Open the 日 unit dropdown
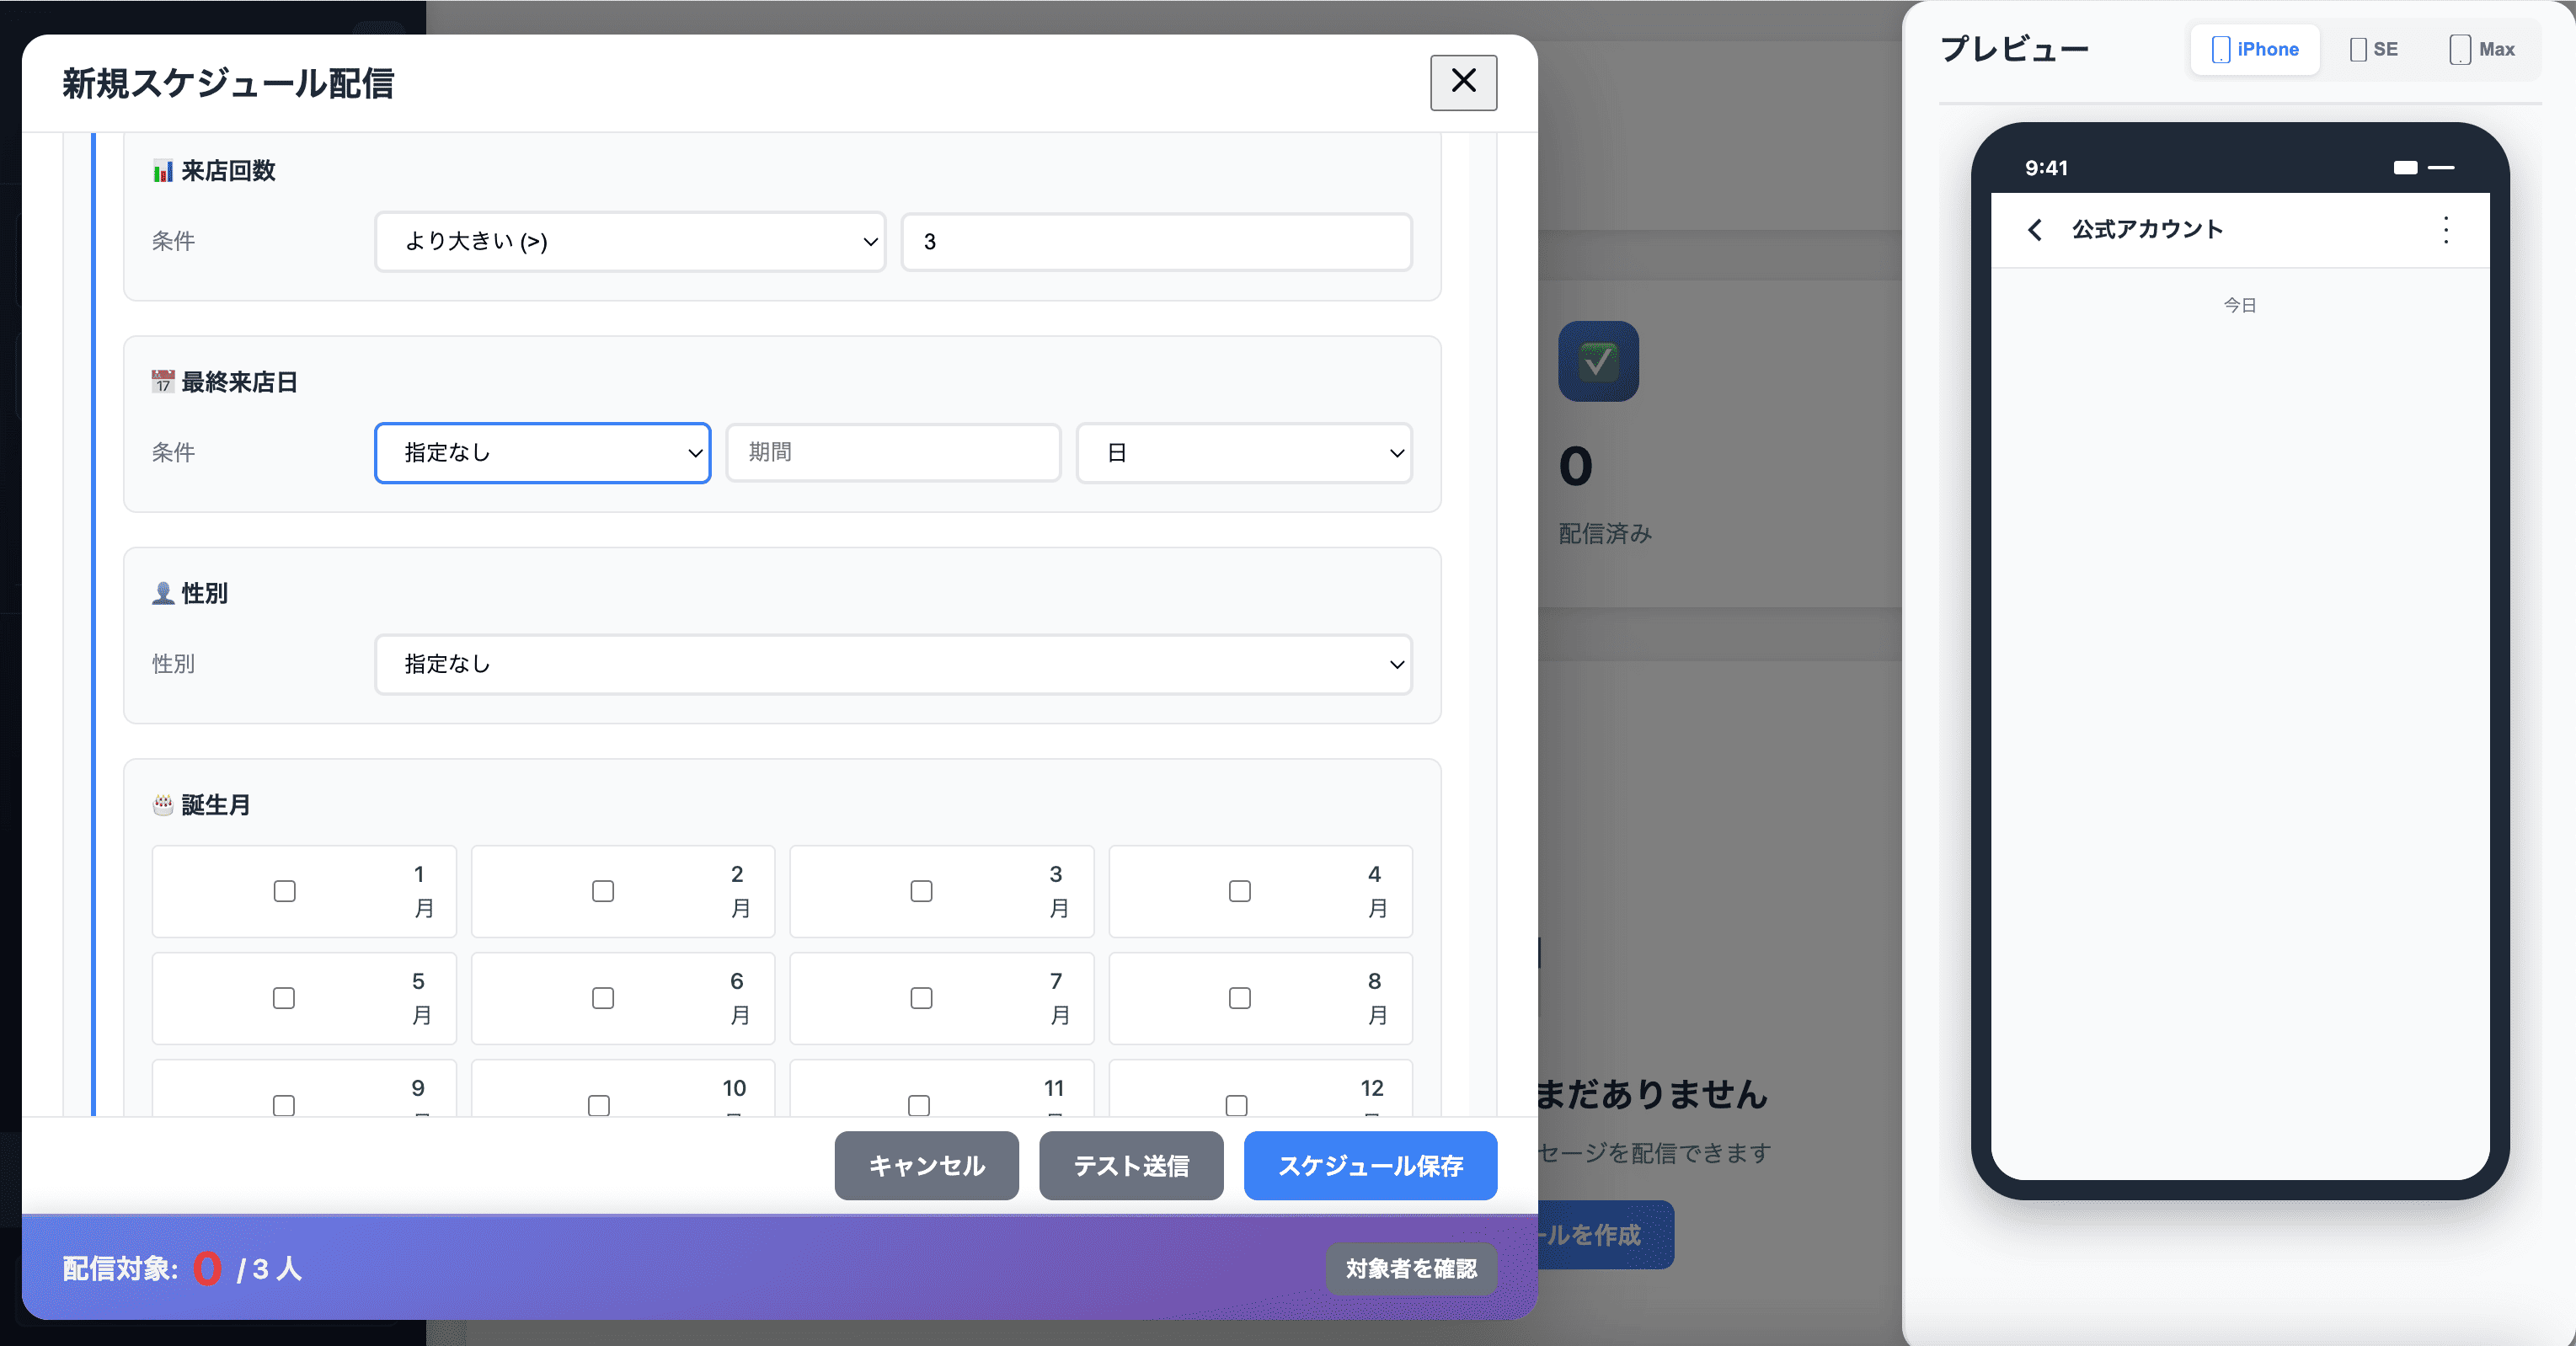Image resolution: width=2576 pixels, height=1346 pixels. [1243, 452]
